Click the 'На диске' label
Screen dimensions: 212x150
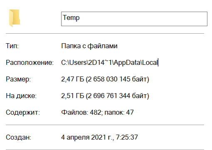21,96
